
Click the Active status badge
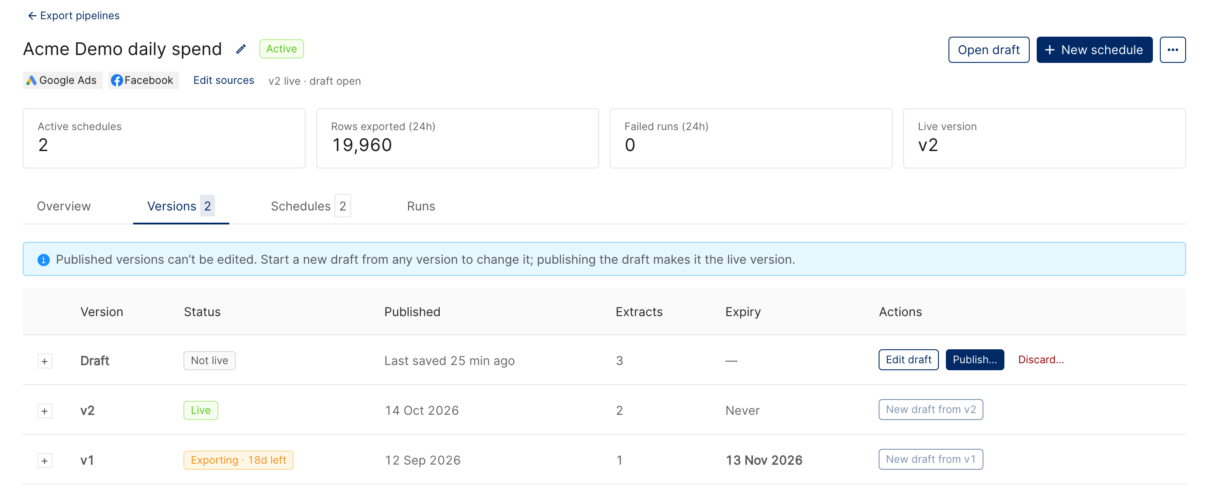pos(281,49)
